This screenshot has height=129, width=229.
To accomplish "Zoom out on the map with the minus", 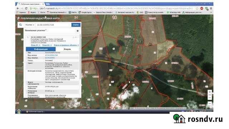I will tap(210, 98).
